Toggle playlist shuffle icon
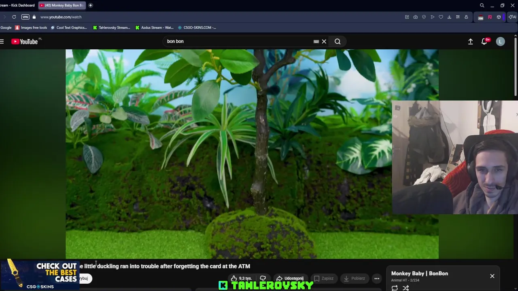Image resolution: width=518 pixels, height=291 pixels. pyautogui.click(x=406, y=288)
